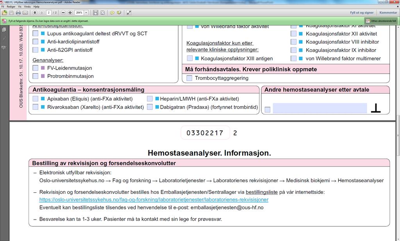The width and height of the screenshot is (400, 241).
Task: Check Koagulasjonsfaktor VIII inhibitor box
Action: point(294,42)
